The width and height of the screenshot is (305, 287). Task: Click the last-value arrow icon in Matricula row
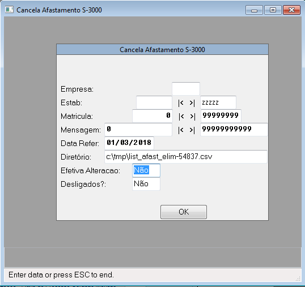192,116
